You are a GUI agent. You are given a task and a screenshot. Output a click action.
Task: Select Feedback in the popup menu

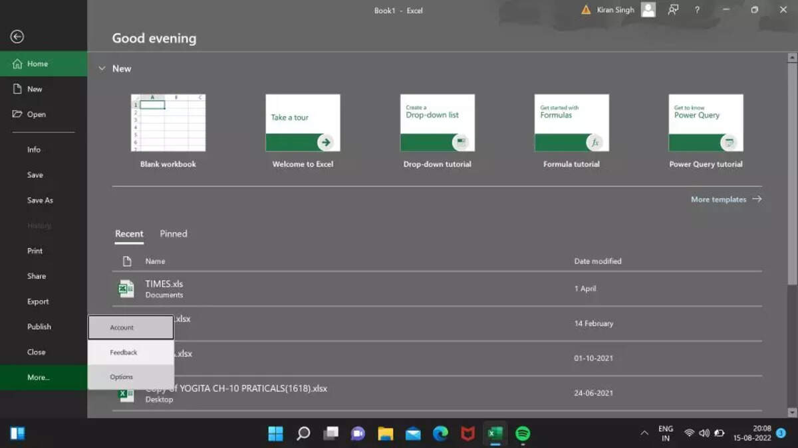[x=131, y=352]
